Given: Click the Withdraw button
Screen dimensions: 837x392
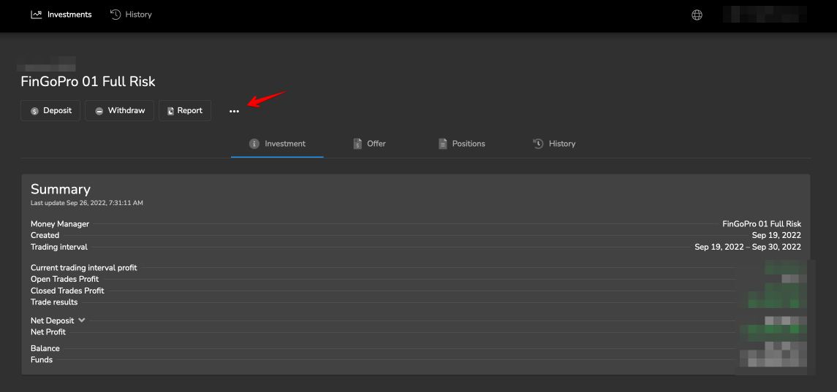Looking at the screenshot, I should tap(120, 110).
